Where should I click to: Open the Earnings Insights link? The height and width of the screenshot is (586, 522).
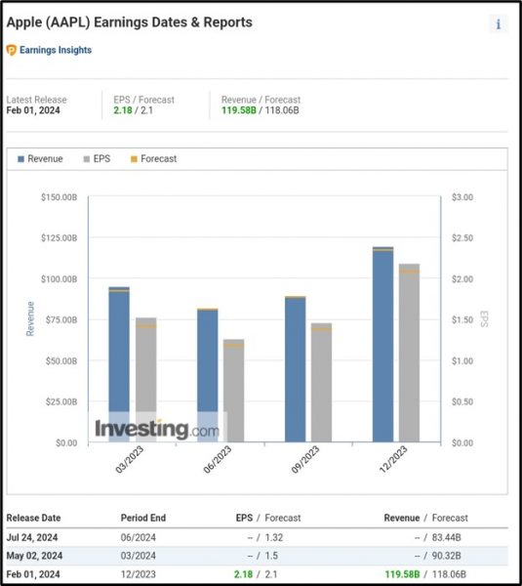coord(56,50)
